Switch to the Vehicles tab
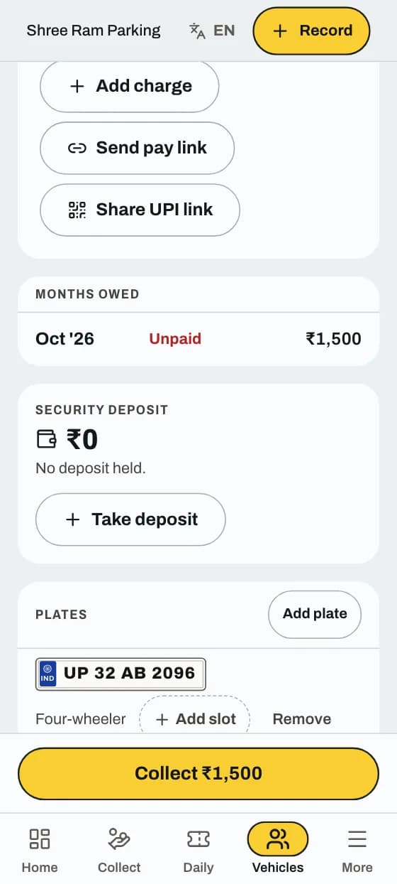Image resolution: width=397 pixels, height=884 pixels. click(278, 848)
